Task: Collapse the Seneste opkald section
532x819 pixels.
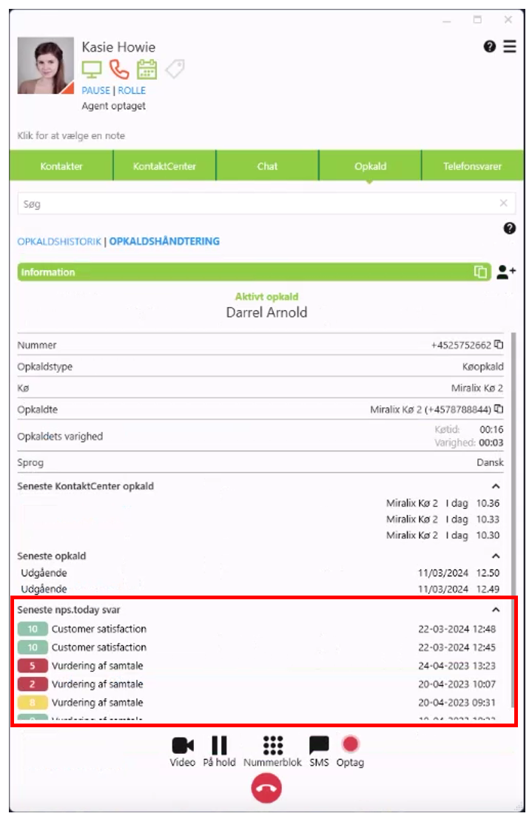Action: click(x=496, y=556)
